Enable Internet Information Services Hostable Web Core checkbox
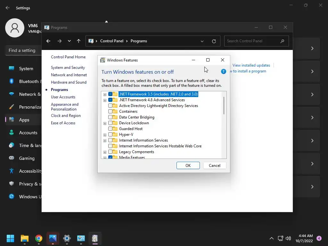Image resolution: width=328 pixels, height=246 pixels. click(x=110, y=146)
